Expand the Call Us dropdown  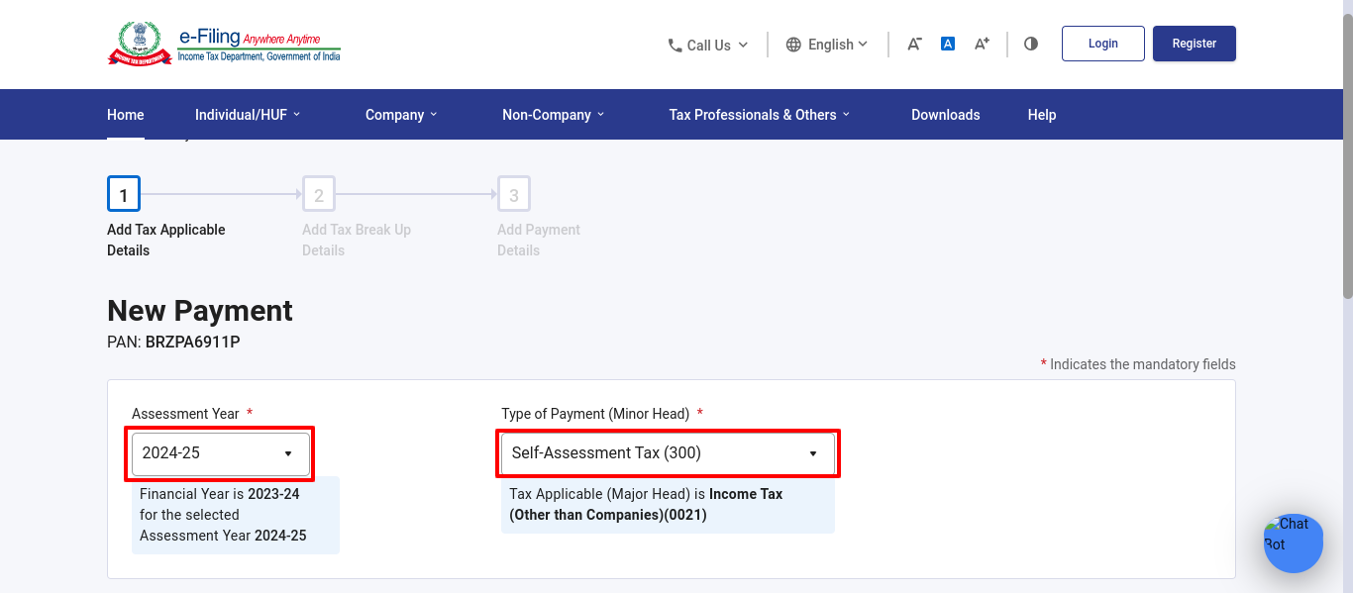tap(708, 46)
